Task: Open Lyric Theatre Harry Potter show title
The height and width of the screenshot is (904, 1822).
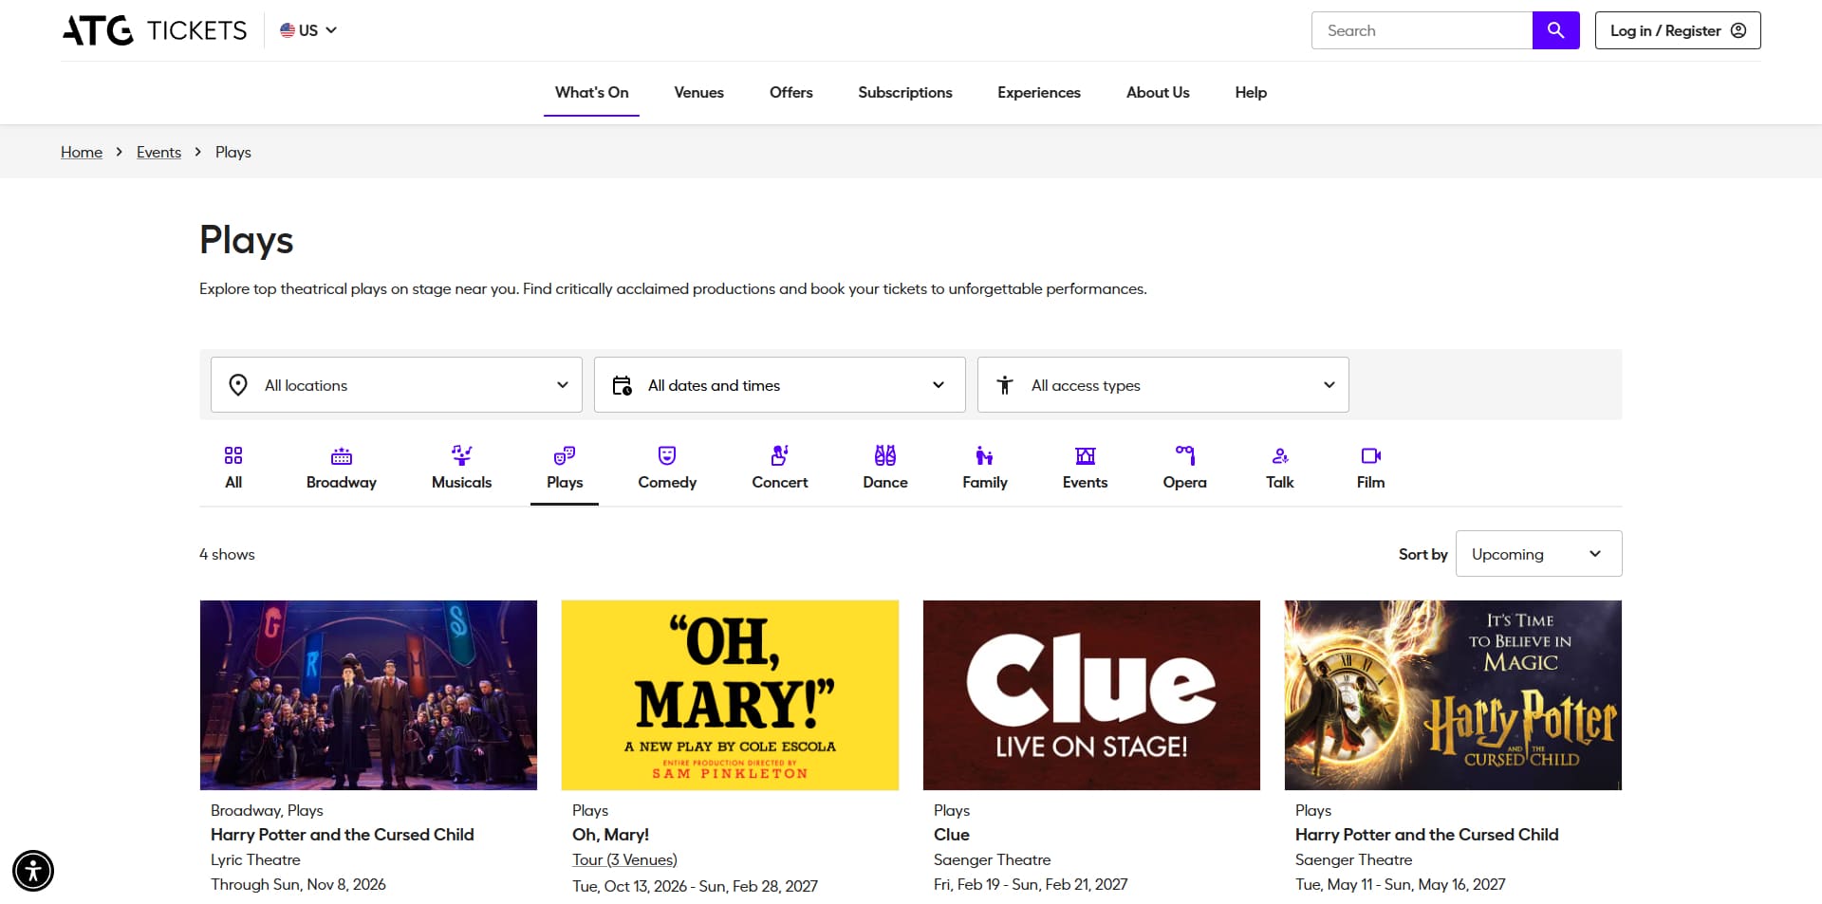Action: 342,835
